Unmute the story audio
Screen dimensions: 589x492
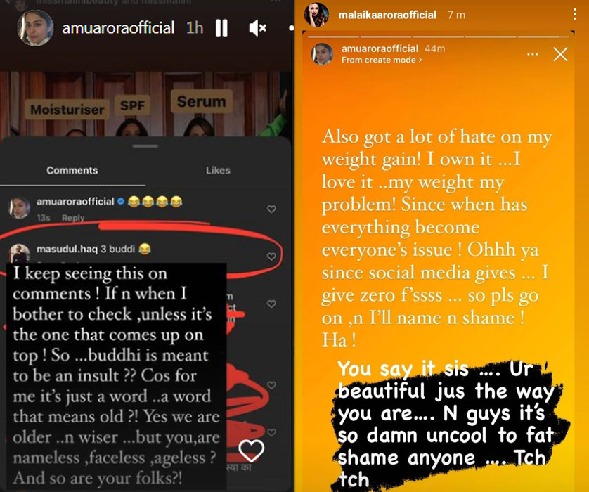pyautogui.click(x=258, y=28)
